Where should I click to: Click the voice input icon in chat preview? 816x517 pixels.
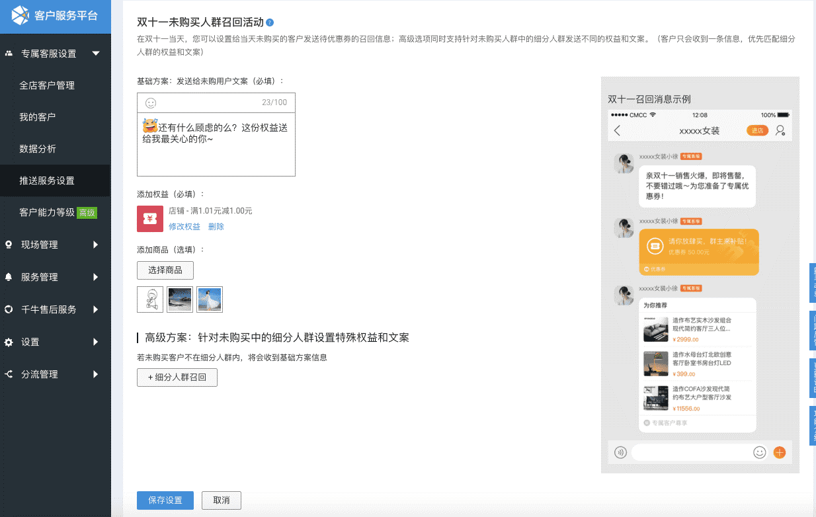(620, 452)
